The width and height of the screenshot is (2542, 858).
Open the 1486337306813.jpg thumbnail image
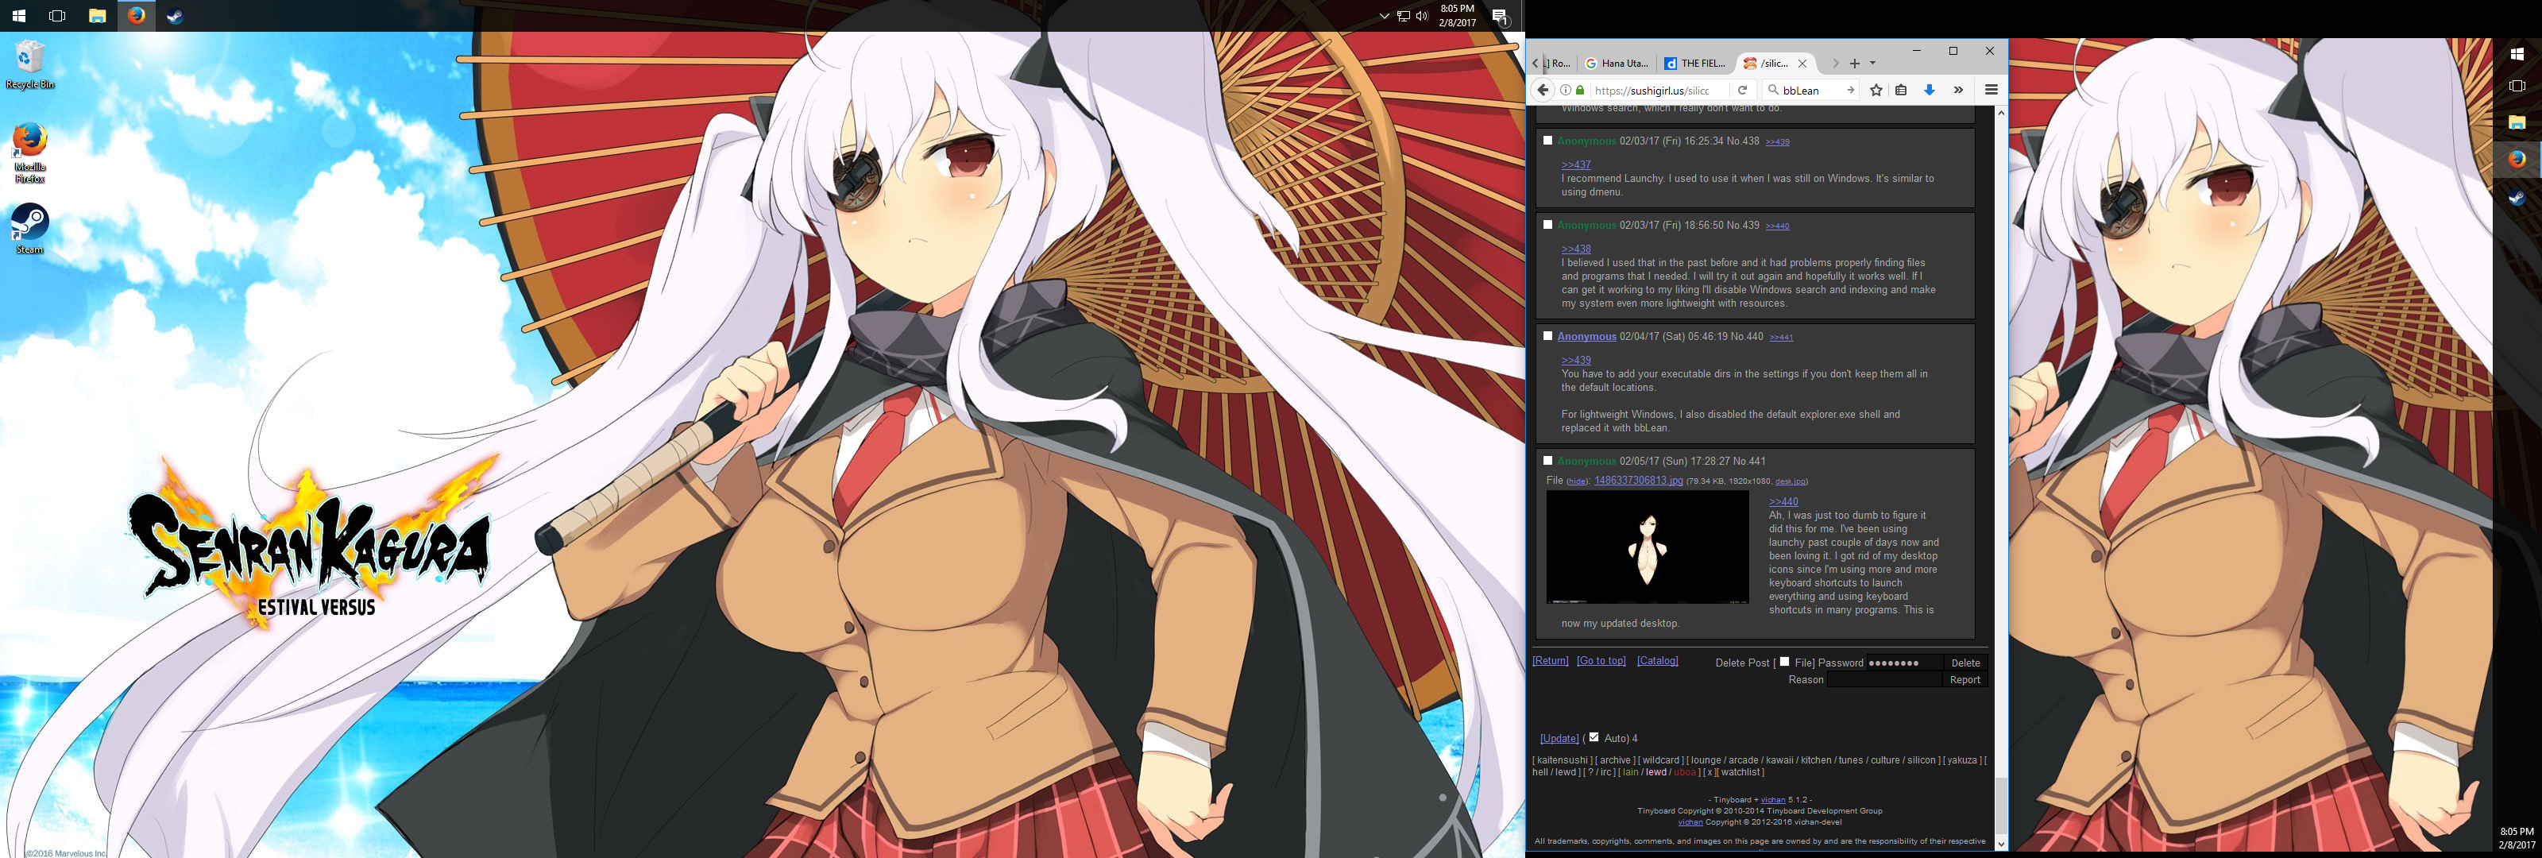click(1647, 547)
